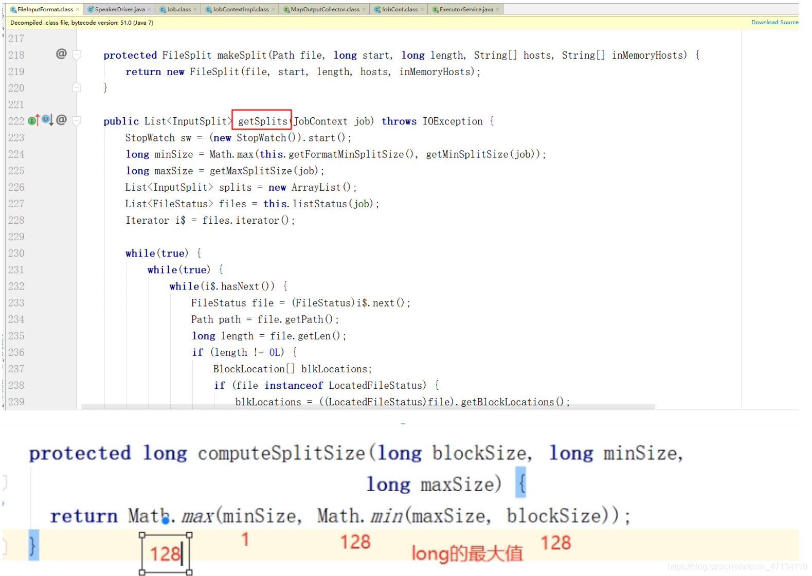812x576 pixels.
Task: Close the MapOutputCollector.class tab
Action: pos(364,9)
